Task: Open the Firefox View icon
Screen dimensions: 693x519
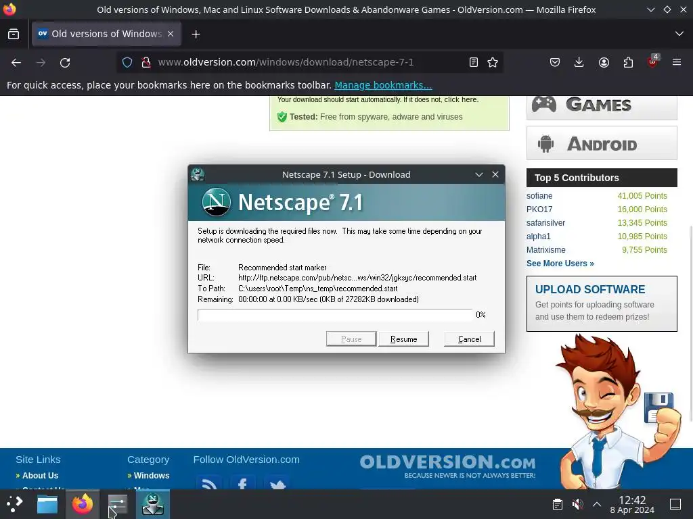Action: 14,34
